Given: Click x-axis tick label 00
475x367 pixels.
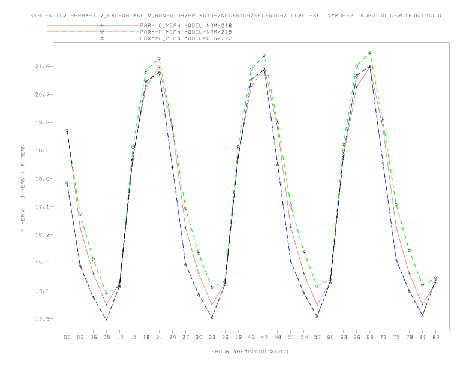Looking at the screenshot, I should click(67, 337).
